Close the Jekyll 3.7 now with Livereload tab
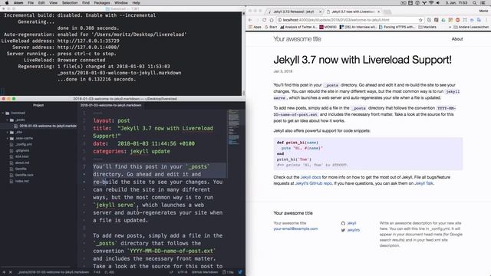 point(378,11)
